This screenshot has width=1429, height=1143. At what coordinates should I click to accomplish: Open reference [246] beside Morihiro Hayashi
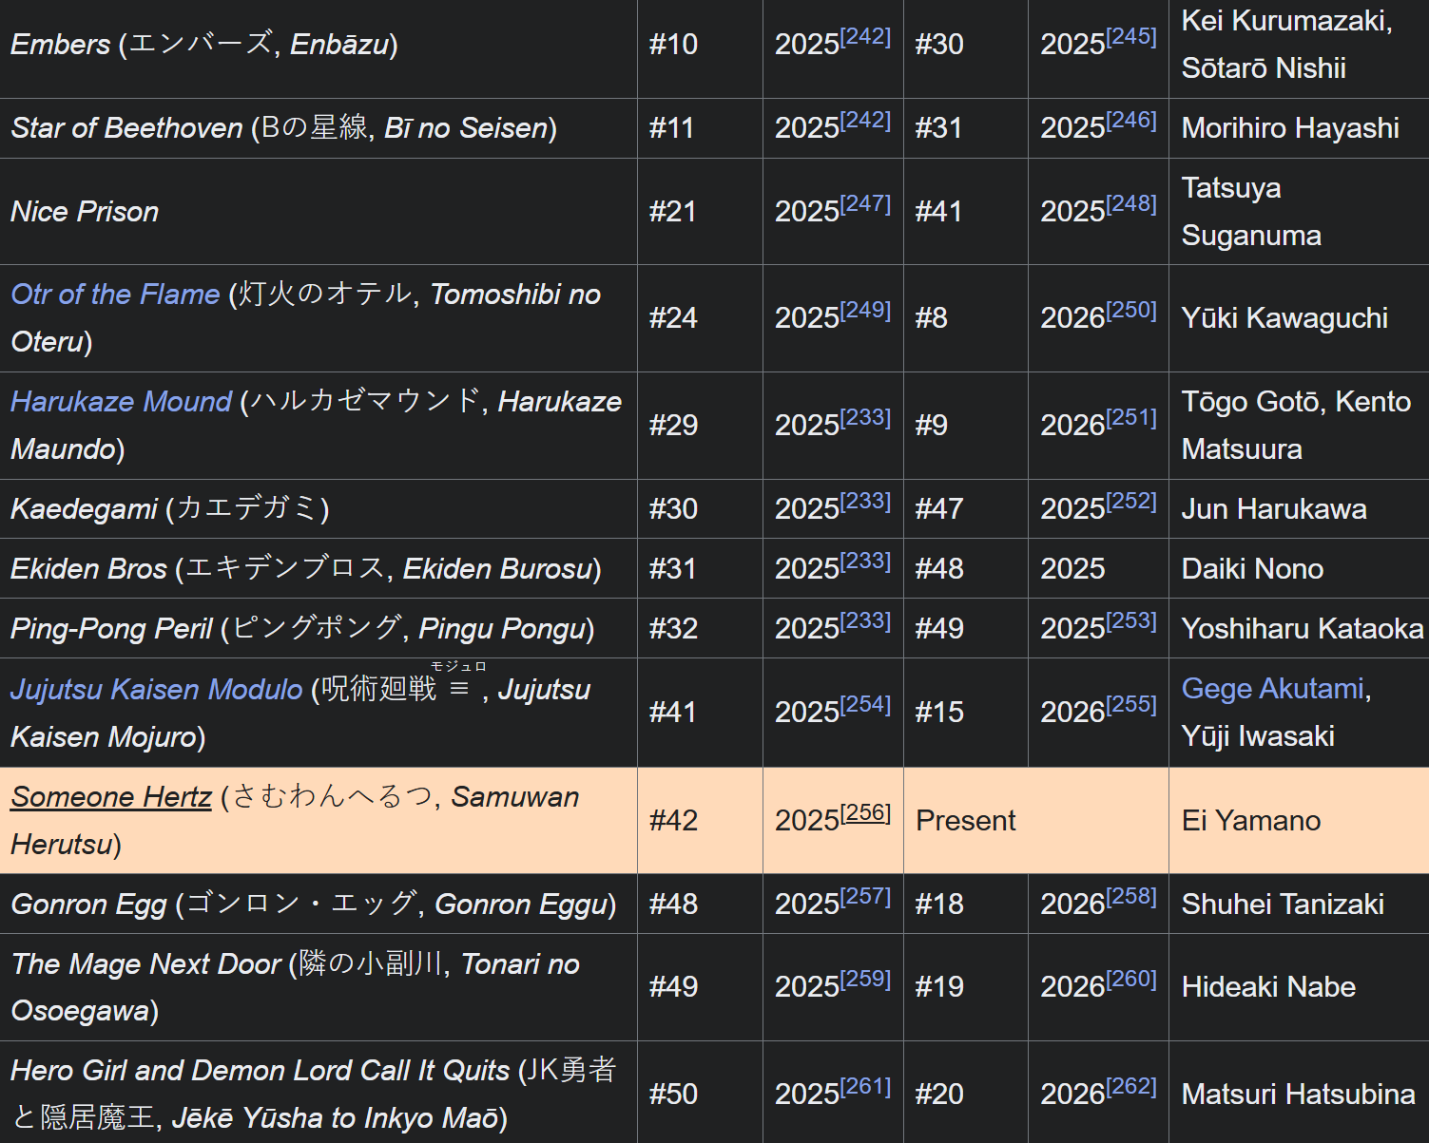1131,121
